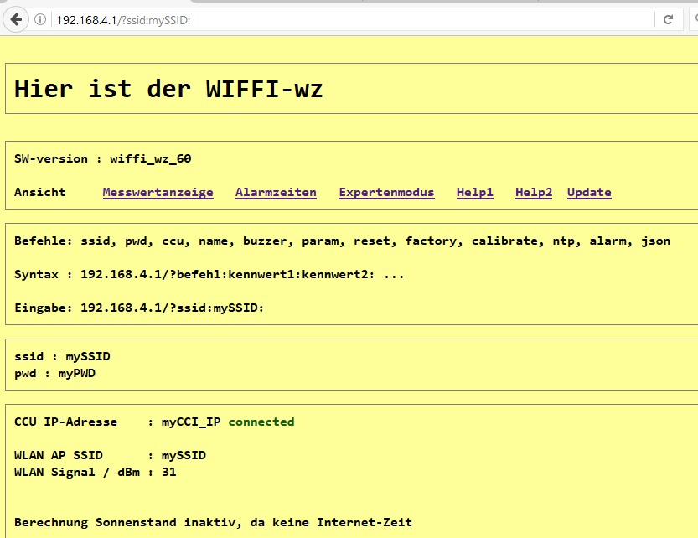The image size is (698, 538).
Task: Click the 'ssid : mySSID' line
Action: click(62, 356)
